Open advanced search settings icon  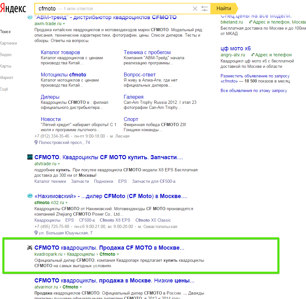(x=205, y=9)
